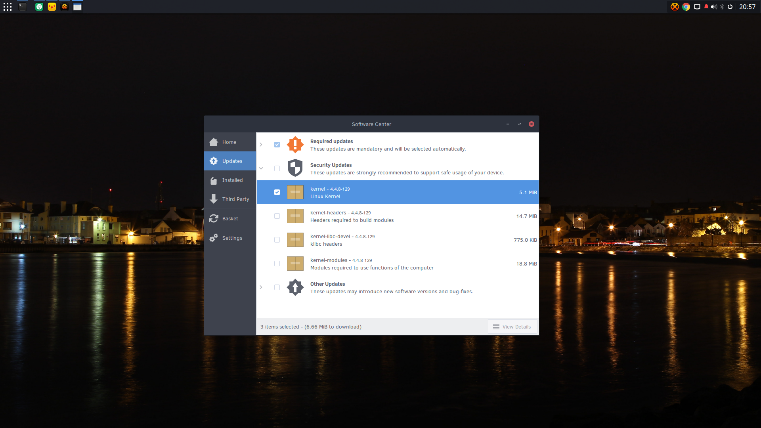Click the kernel-headers package box icon
Image resolution: width=761 pixels, height=428 pixels.
tap(295, 216)
